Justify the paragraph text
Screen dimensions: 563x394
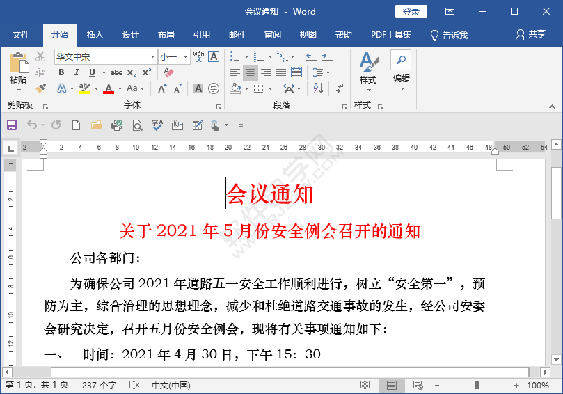tap(281, 72)
